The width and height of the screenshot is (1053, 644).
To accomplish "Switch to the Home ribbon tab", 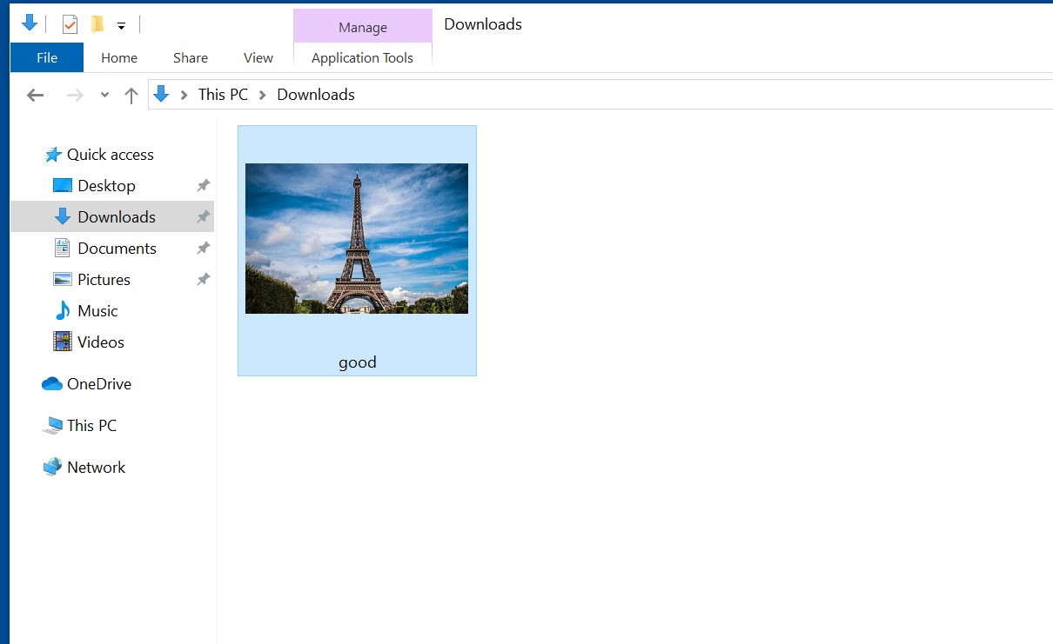I will 119,57.
